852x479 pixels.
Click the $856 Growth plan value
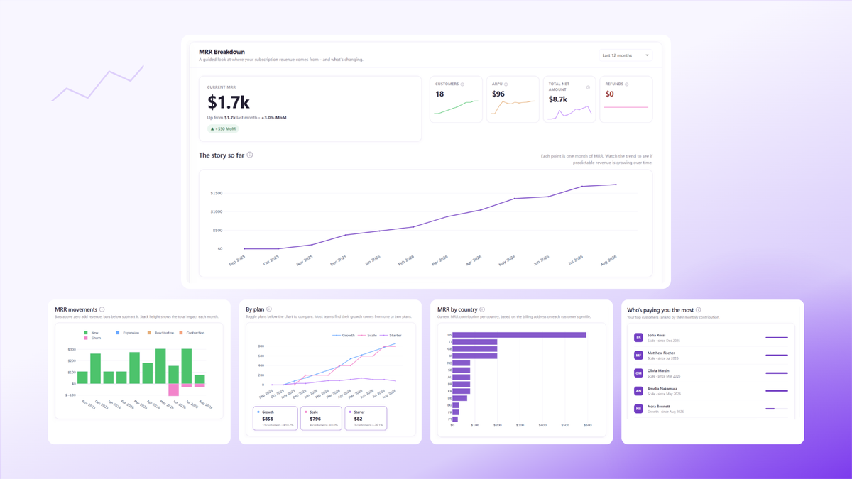[x=268, y=419]
